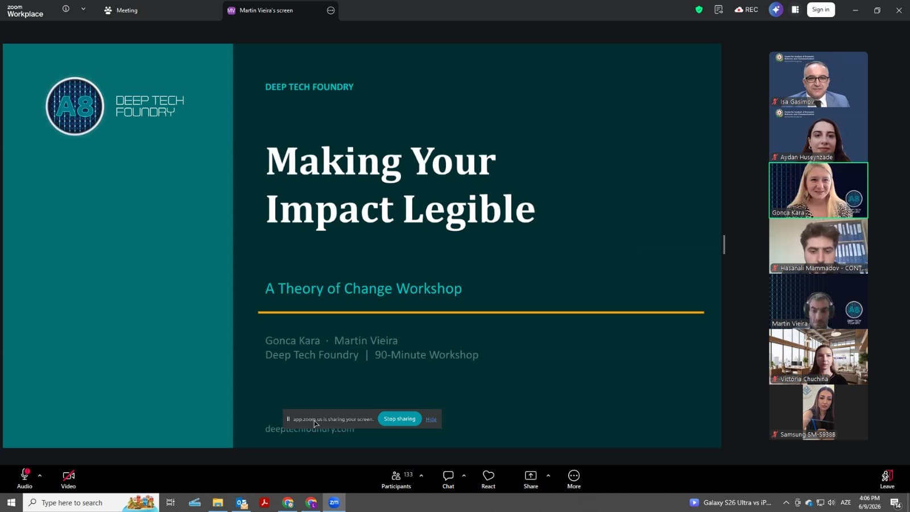Expand Audio options arrow
Image resolution: width=910 pixels, height=512 pixels.
point(40,476)
